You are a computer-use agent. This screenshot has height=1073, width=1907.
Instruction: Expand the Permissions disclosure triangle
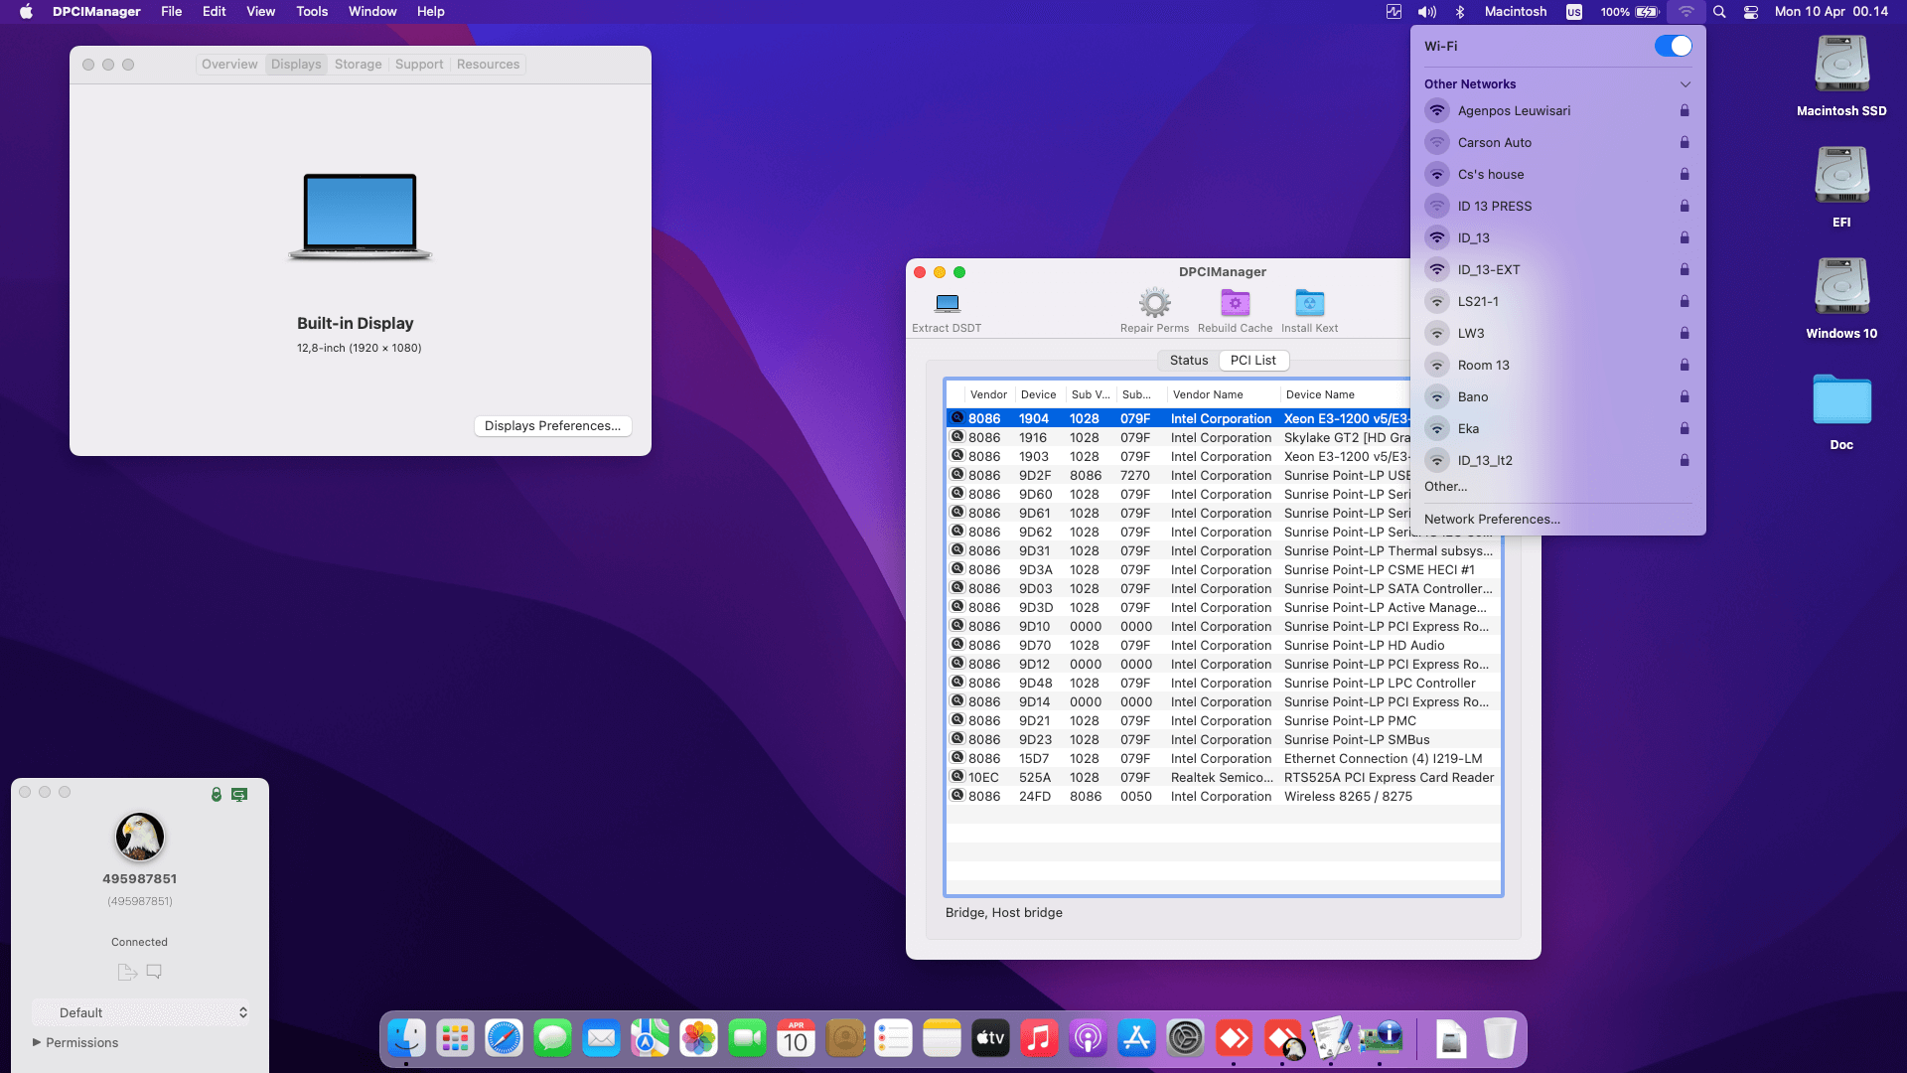(x=37, y=1042)
